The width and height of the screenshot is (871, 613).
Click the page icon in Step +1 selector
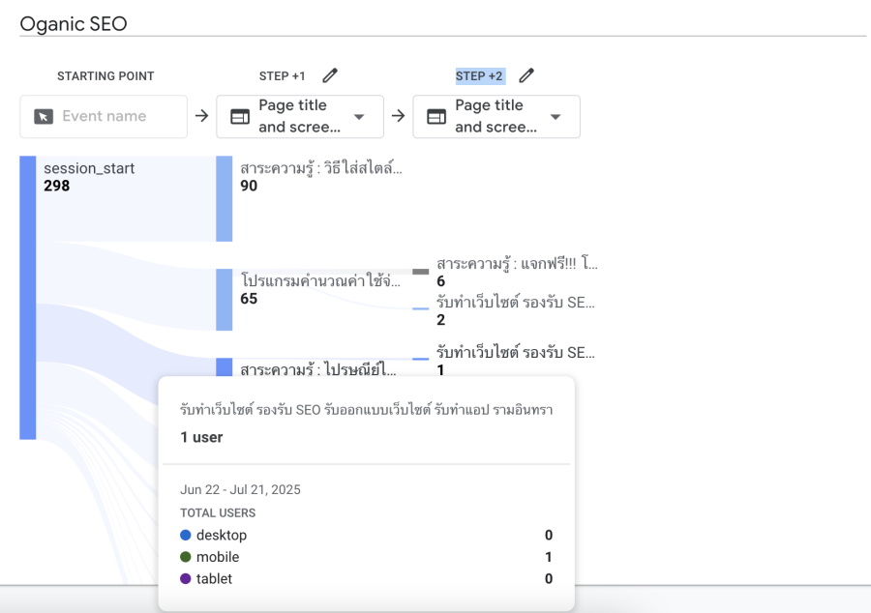[239, 116]
